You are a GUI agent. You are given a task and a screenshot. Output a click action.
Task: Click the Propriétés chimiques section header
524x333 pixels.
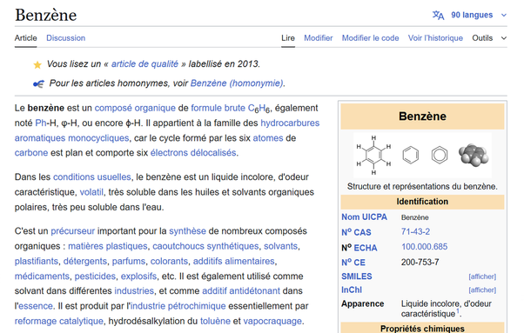[x=422, y=329]
